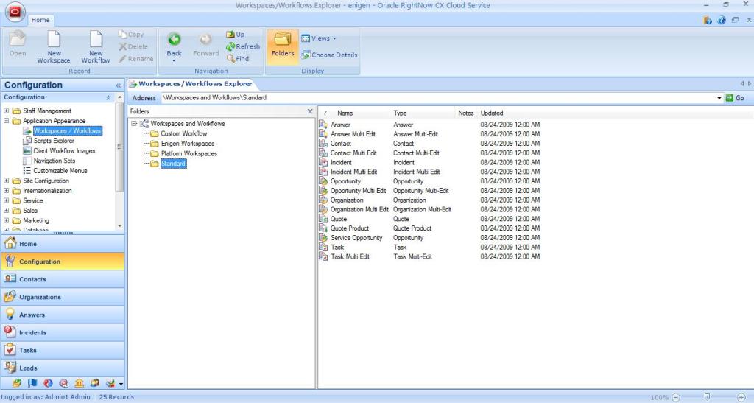
Task: Collapse the Workspaces and Workflows root node
Action: [134, 124]
